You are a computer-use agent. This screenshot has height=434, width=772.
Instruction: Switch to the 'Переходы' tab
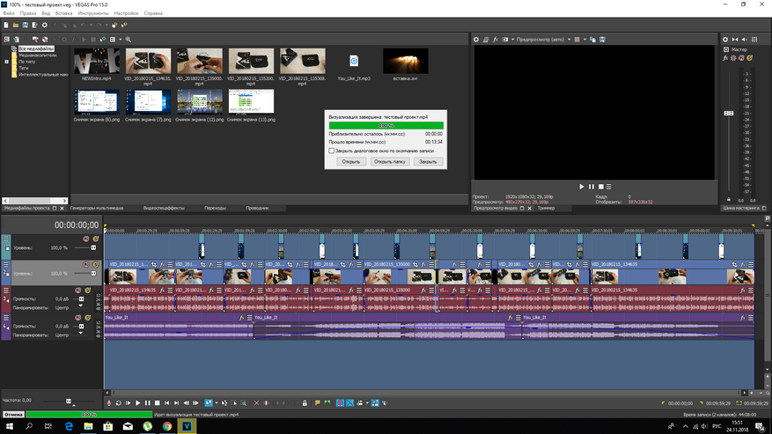point(215,209)
